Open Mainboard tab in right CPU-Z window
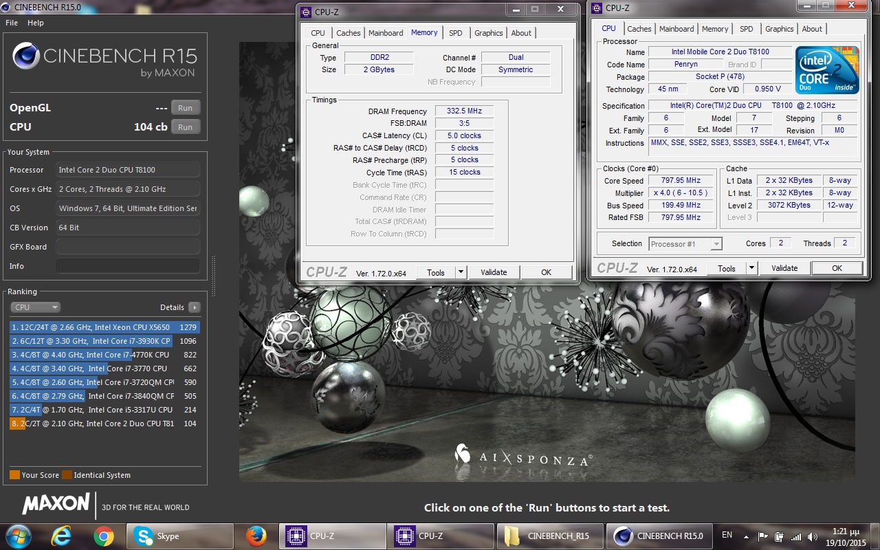Image resolution: width=880 pixels, height=550 pixels. [x=676, y=29]
